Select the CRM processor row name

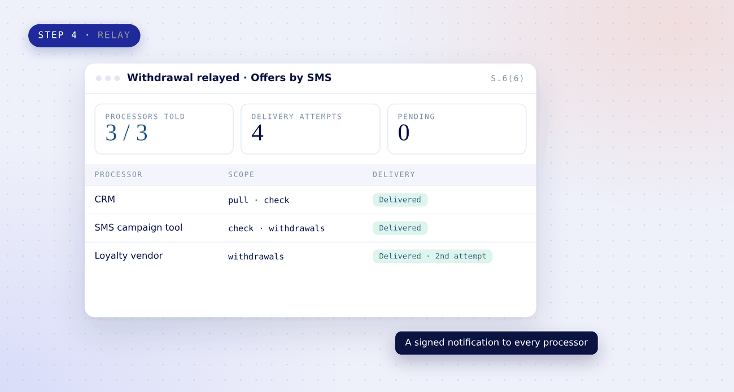pyautogui.click(x=105, y=200)
